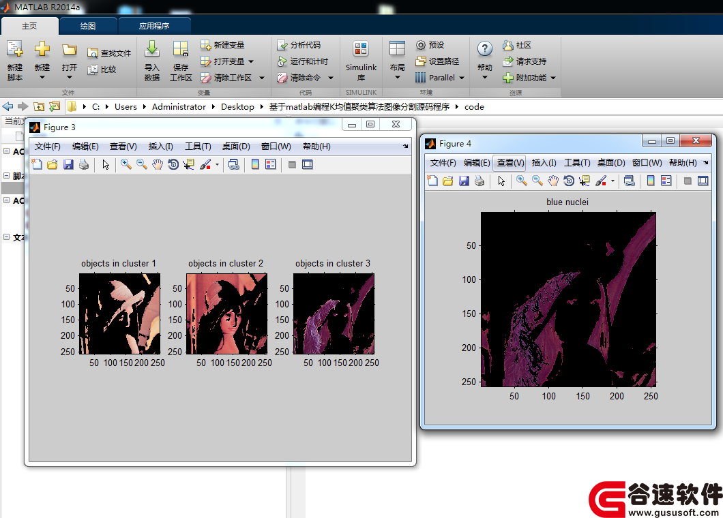Open Tools (工具) menu in Figure 3

pos(198,147)
